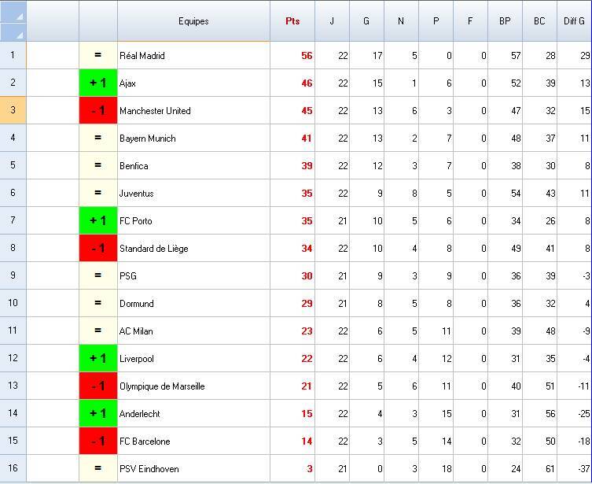The image size is (592, 484).
Task: Click the Diff G column header
Action: 574,21
